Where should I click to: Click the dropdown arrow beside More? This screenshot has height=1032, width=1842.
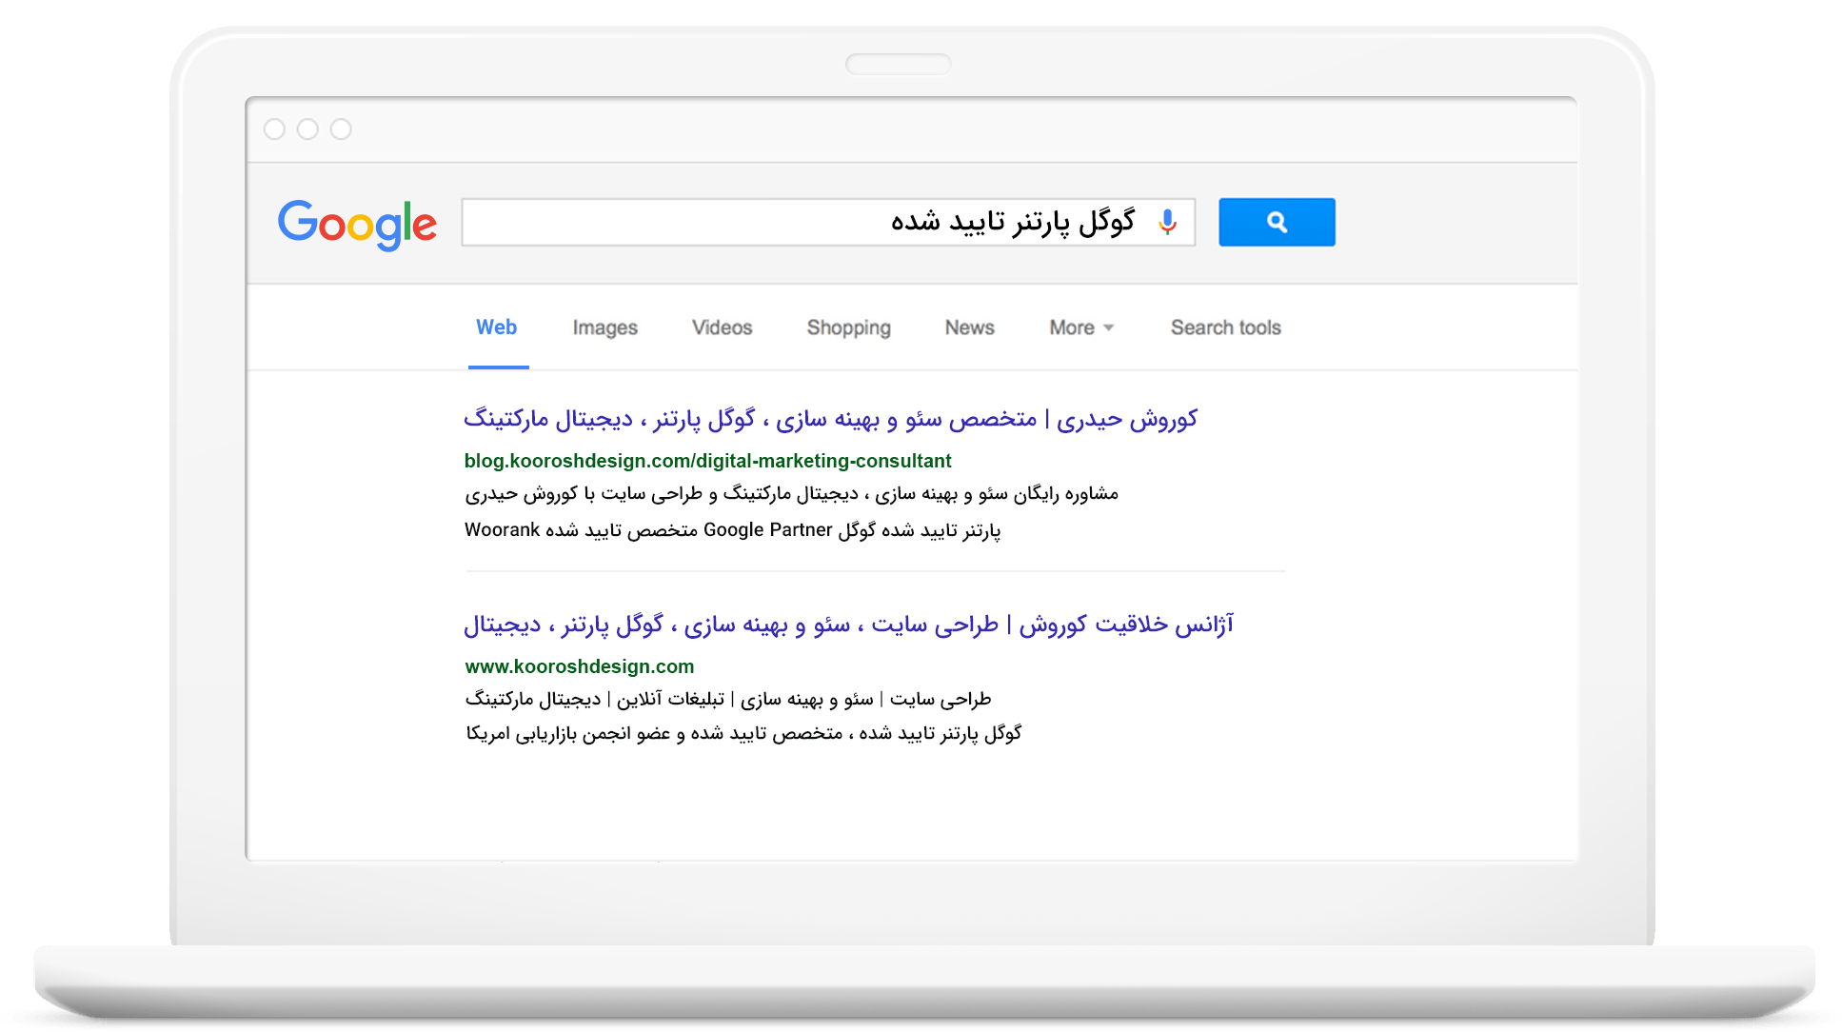pos(1108,327)
